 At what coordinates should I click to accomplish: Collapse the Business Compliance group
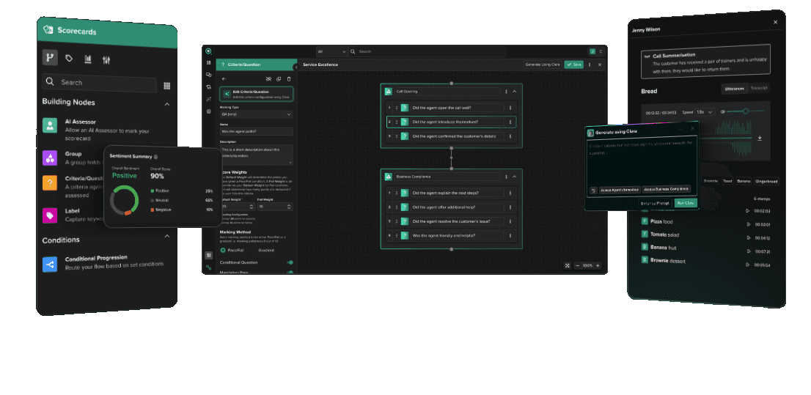coord(515,177)
